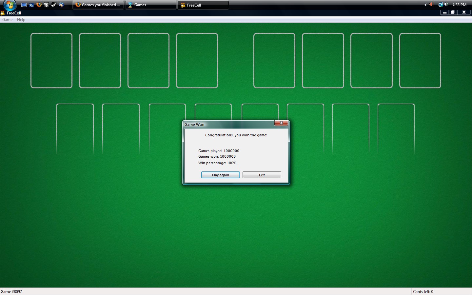The image size is (472, 295).
Task: Select the FreeCell taskbar button
Action: click(x=203, y=5)
